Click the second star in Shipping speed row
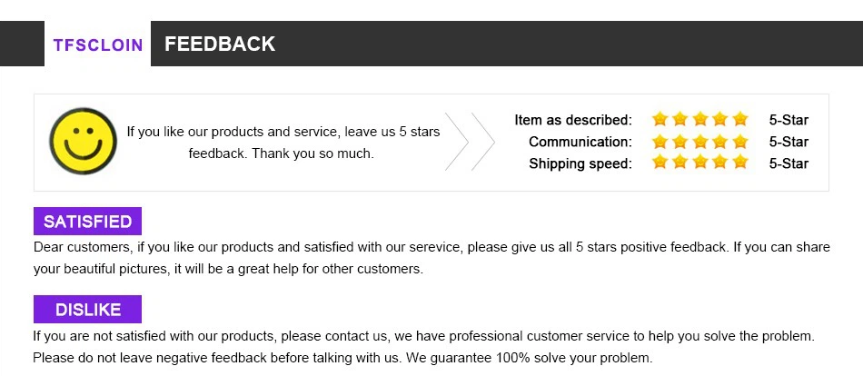Image resolution: width=863 pixels, height=376 pixels. [x=679, y=163]
